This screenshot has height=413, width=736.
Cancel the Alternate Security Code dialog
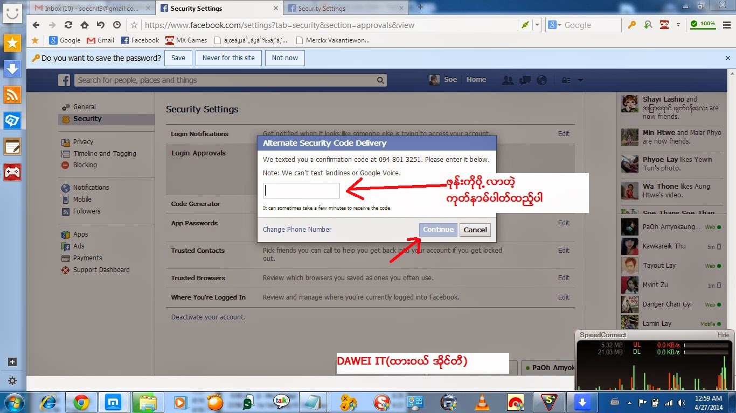coord(475,230)
